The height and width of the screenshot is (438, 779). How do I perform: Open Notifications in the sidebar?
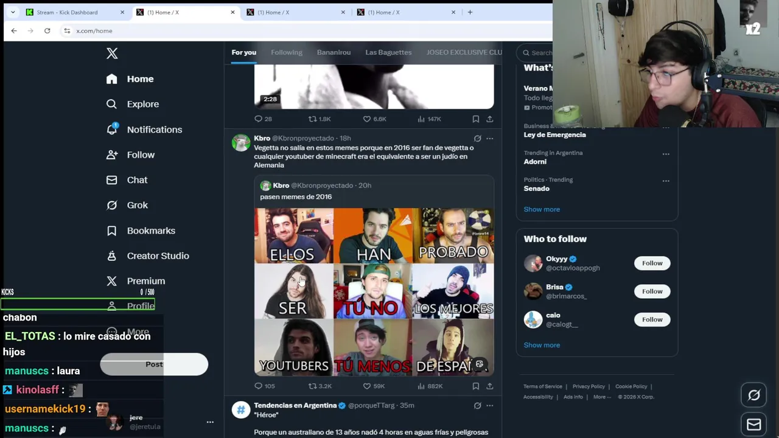(144, 130)
